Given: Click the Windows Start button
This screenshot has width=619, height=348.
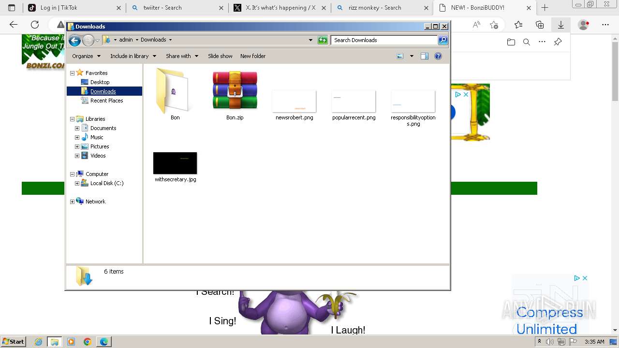Looking at the screenshot, I should (x=14, y=341).
